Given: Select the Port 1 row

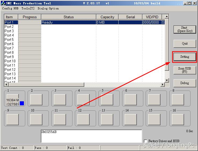Looking at the screenshot, I should (x=85, y=22).
